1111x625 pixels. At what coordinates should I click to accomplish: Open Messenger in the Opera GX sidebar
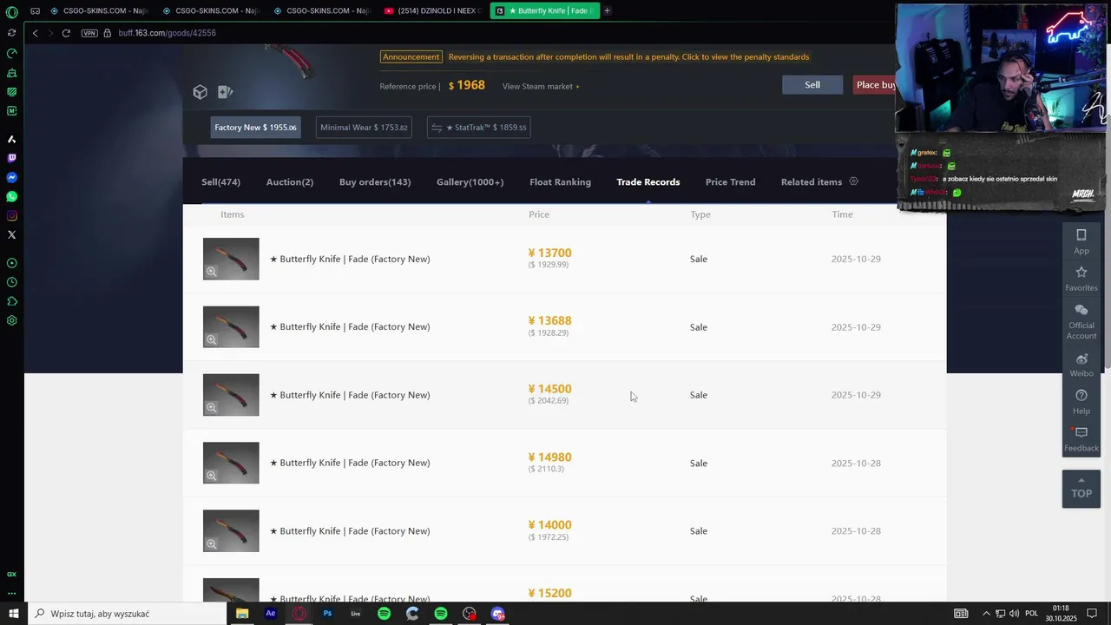pos(12,177)
